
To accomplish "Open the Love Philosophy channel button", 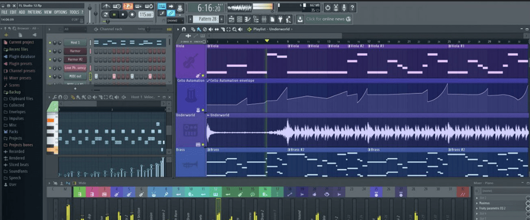I will (75, 68).
